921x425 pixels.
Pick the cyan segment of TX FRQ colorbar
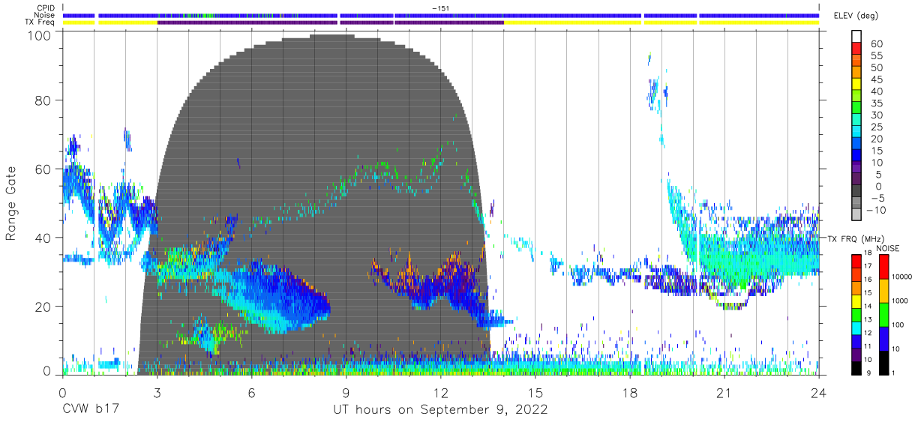pos(856,328)
